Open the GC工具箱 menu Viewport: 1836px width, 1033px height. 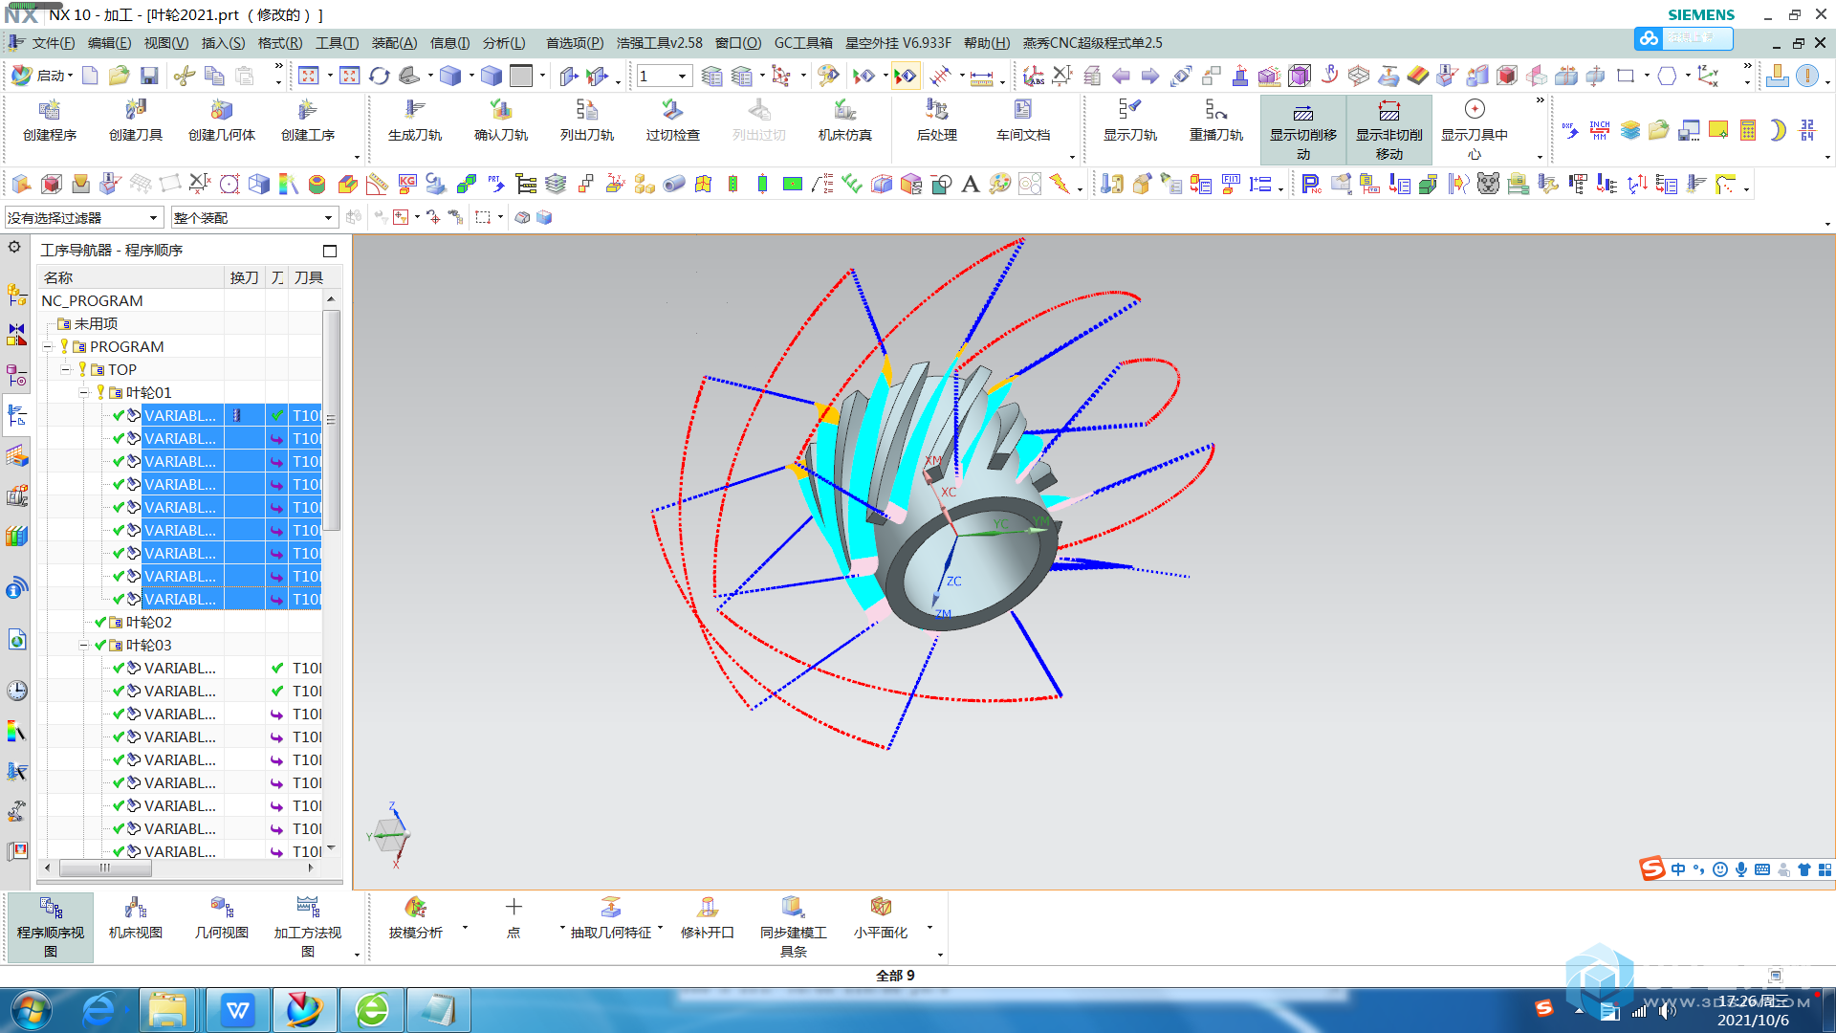pos(803,43)
